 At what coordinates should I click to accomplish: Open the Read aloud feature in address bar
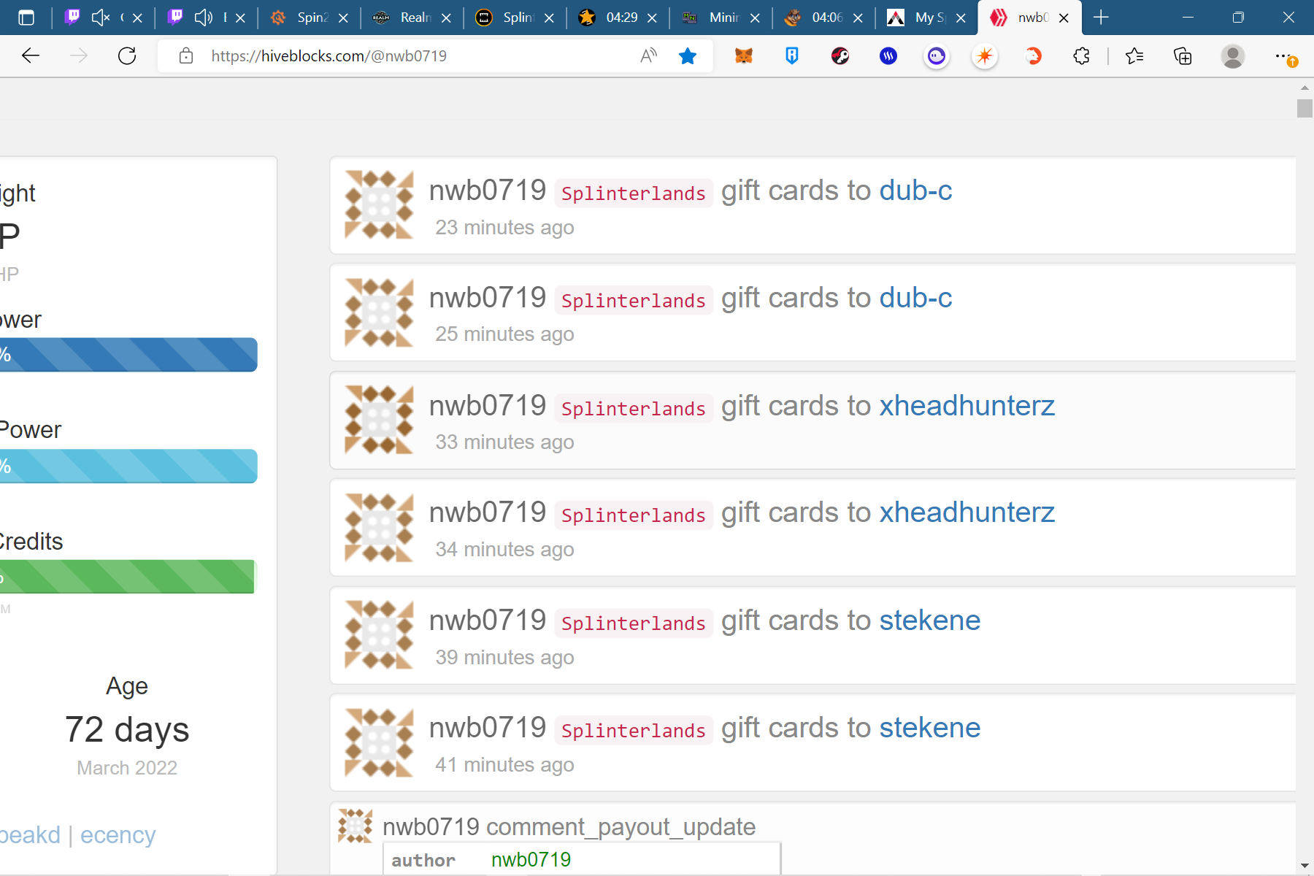(648, 56)
